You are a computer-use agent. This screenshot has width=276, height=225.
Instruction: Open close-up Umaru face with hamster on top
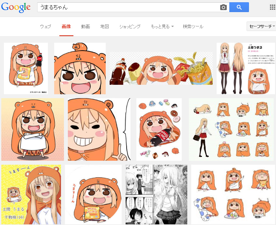click(80, 68)
